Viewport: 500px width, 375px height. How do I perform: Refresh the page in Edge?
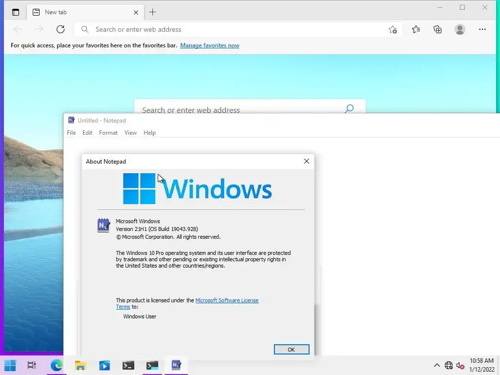pos(60,29)
